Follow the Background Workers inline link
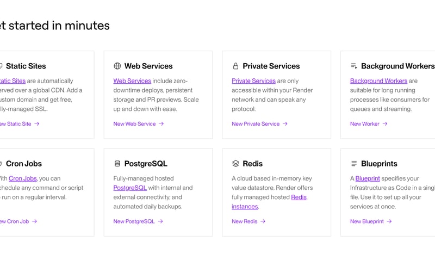Screen dimensions: 435x272 [x=378, y=81]
